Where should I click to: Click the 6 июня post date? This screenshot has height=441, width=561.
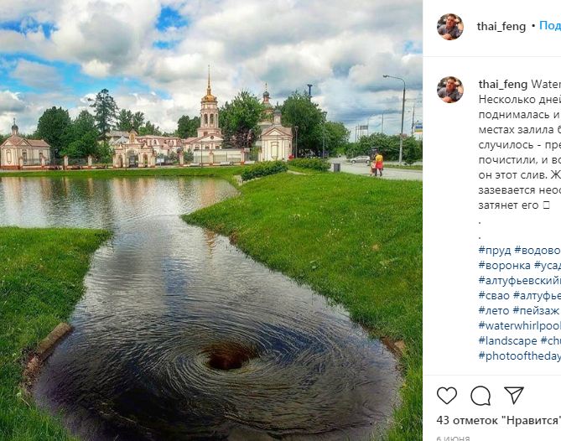click(454, 438)
